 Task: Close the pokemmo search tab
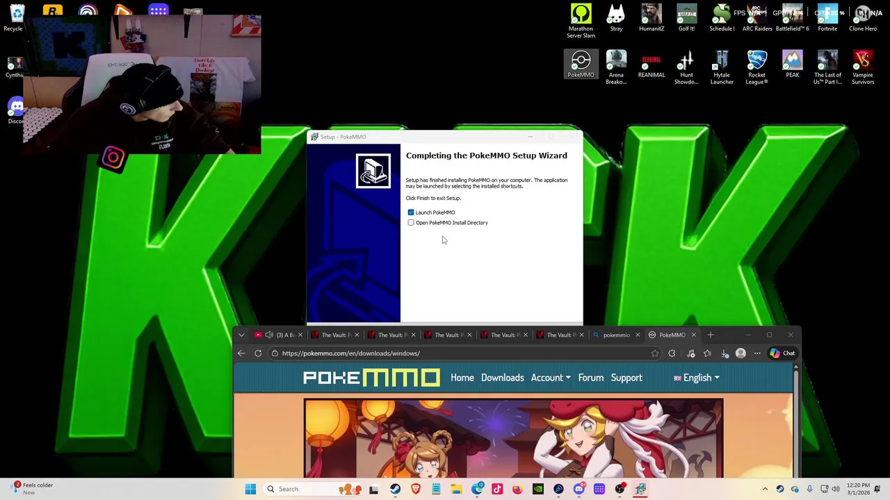click(x=637, y=335)
